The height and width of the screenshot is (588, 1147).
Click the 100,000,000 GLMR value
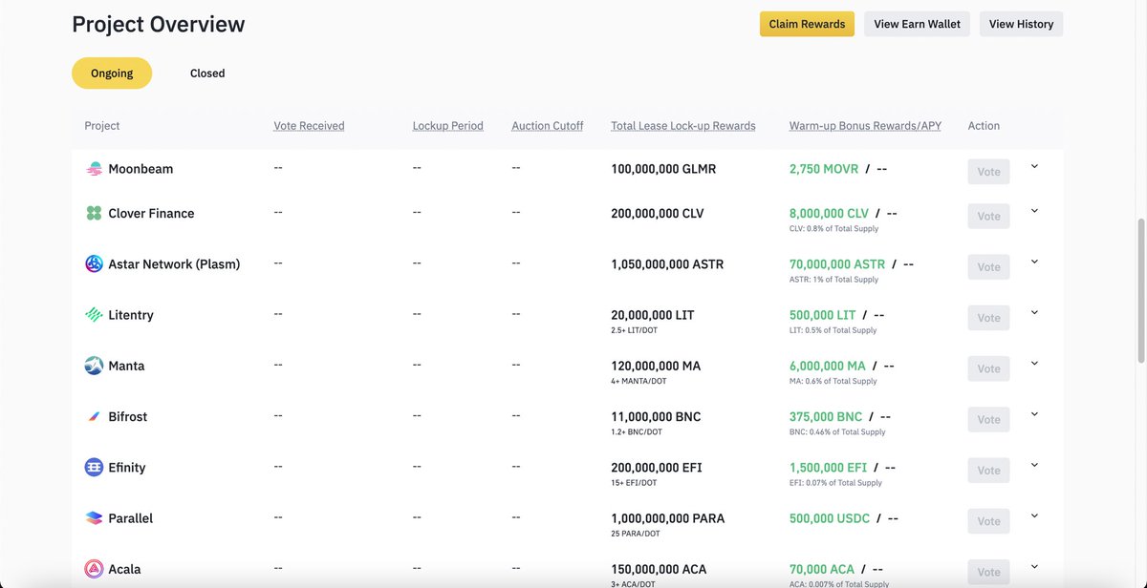663,169
